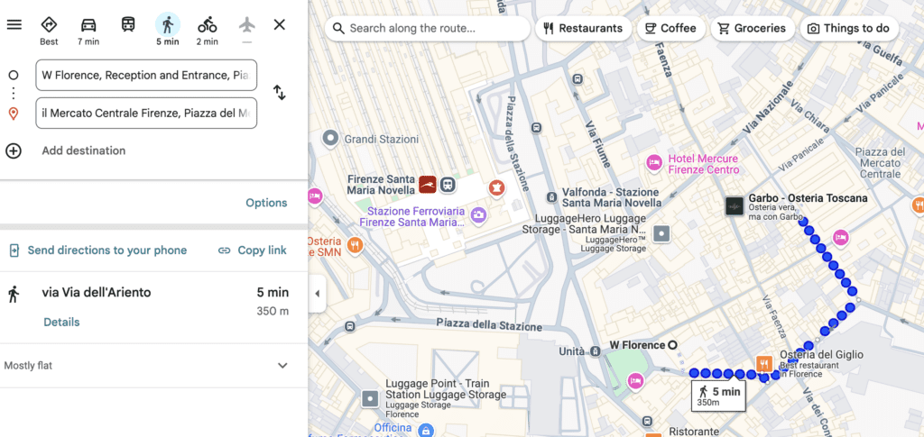Send directions to your phone

[x=97, y=250]
